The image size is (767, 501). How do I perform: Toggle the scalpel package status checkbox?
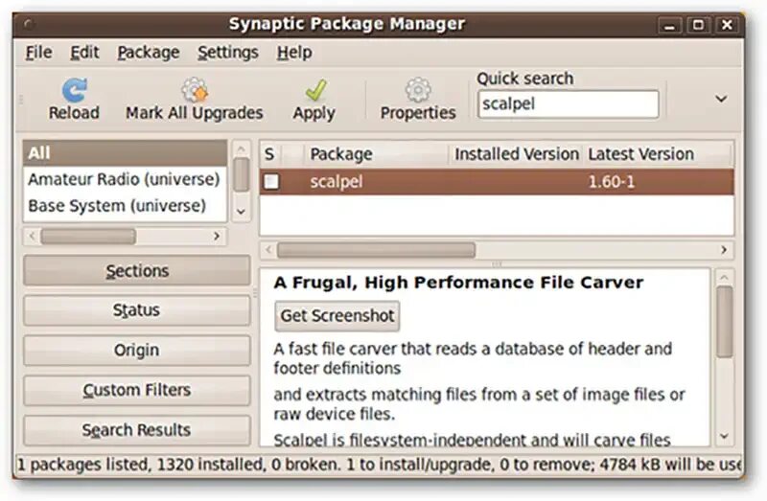tap(271, 182)
